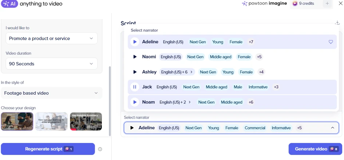
Task: Open the Video duration dropdown
Action: pyautogui.click(x=52, y=64)
